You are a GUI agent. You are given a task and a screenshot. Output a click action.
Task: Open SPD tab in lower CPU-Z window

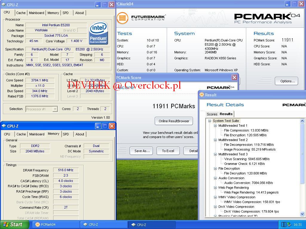click(x=66, y=134)
